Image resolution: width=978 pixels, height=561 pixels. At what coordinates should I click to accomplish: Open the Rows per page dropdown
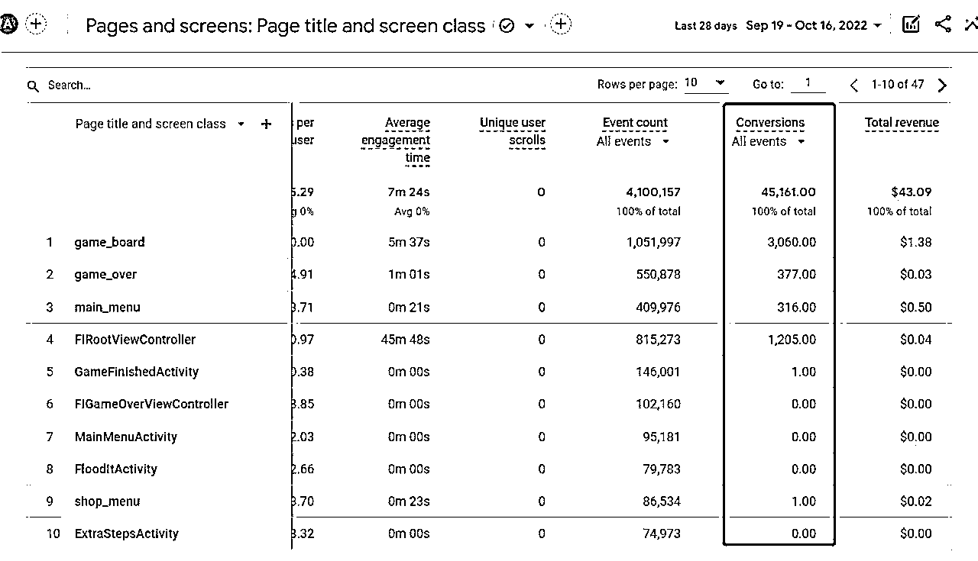(x=705, y=83)
